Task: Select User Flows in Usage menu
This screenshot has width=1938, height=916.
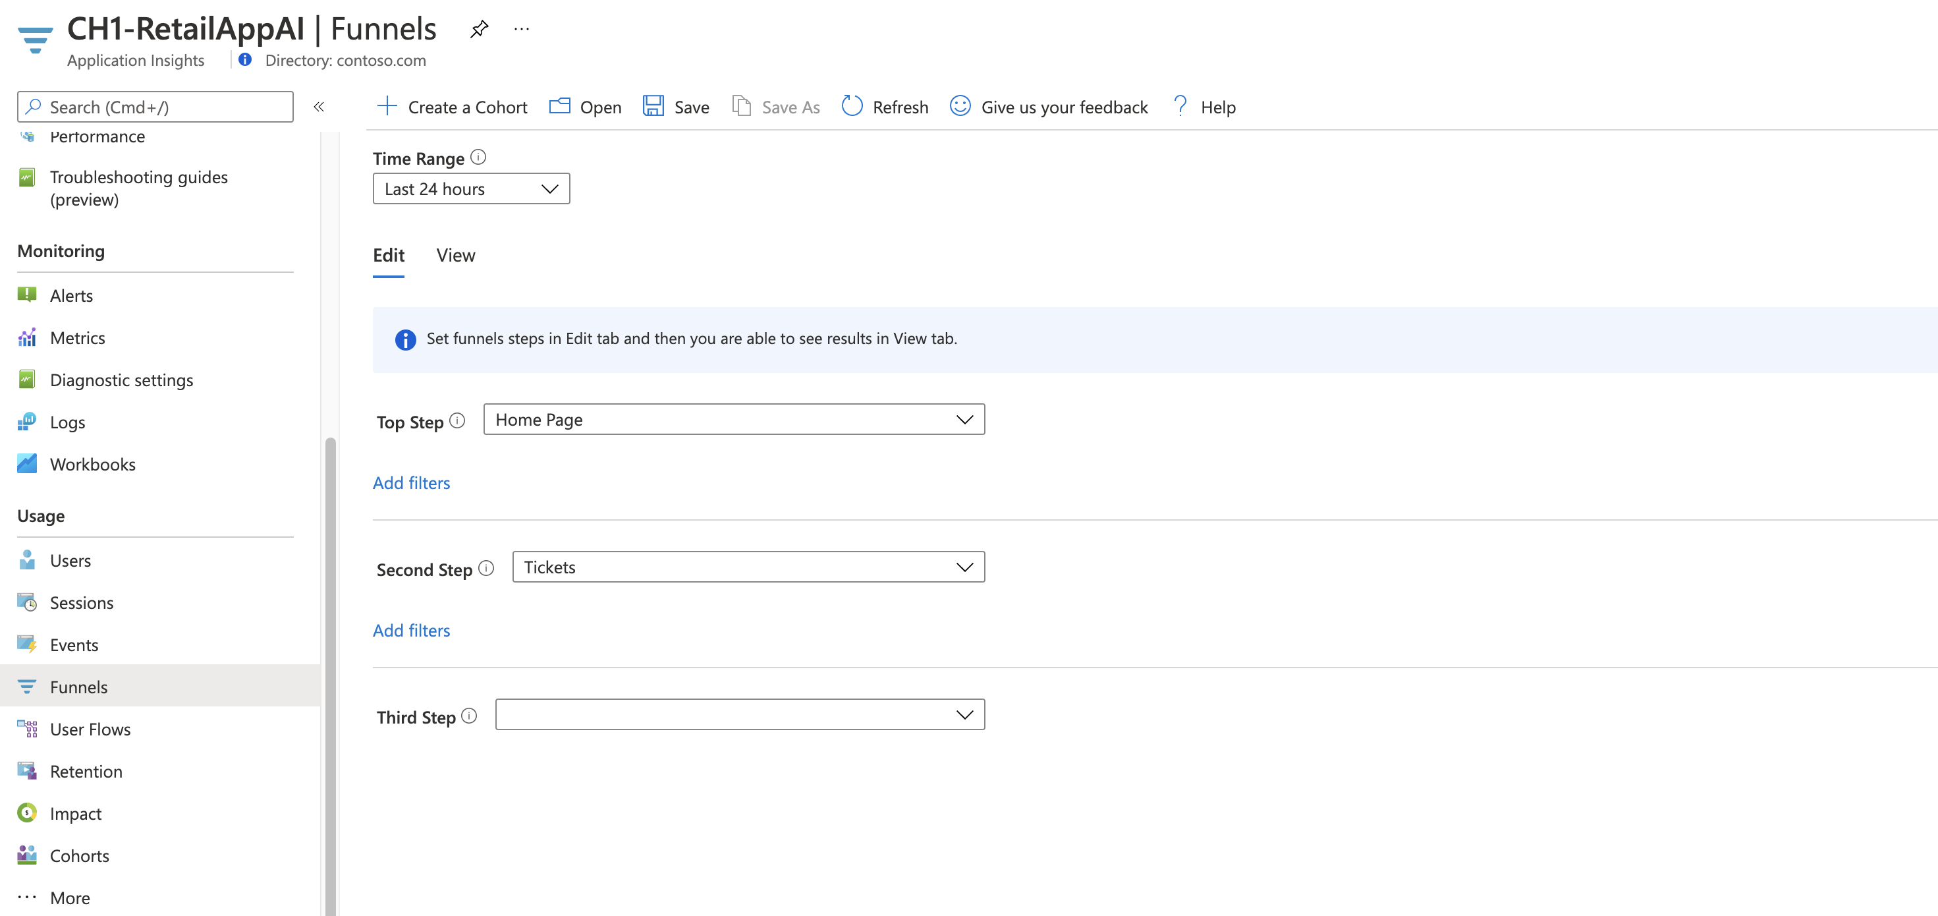Action: (x=90, y=730)
